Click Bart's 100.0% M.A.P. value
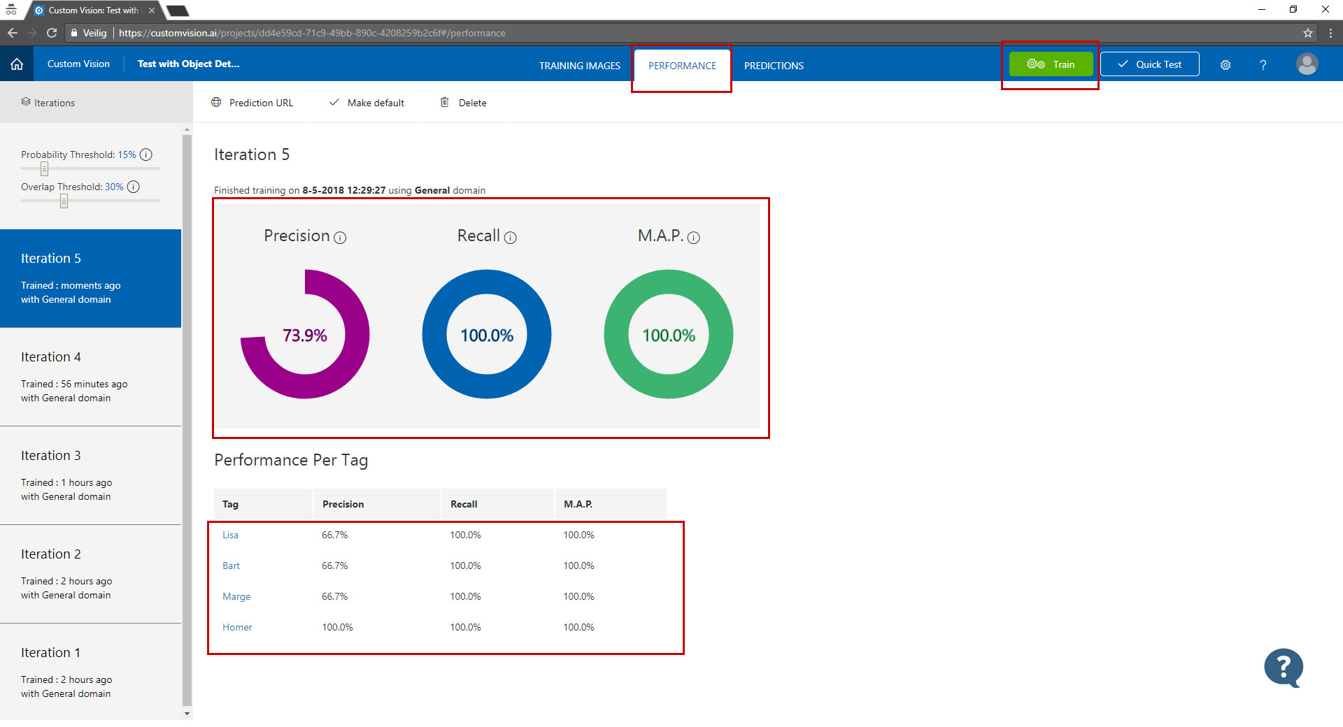The height and width of the screenshot is (727, 1343). tap(578, 566)
